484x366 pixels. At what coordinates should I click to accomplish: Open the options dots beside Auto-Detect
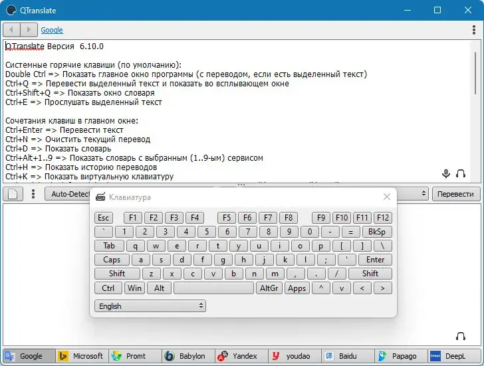[33, 194]
